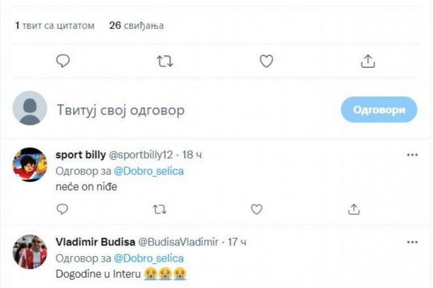Open more options for Vladimir Budisa's tweet

point(412,242)
